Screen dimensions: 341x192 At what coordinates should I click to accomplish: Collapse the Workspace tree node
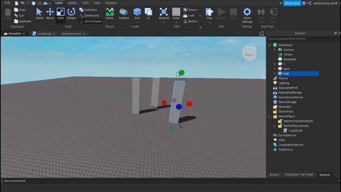pos(270,45)
